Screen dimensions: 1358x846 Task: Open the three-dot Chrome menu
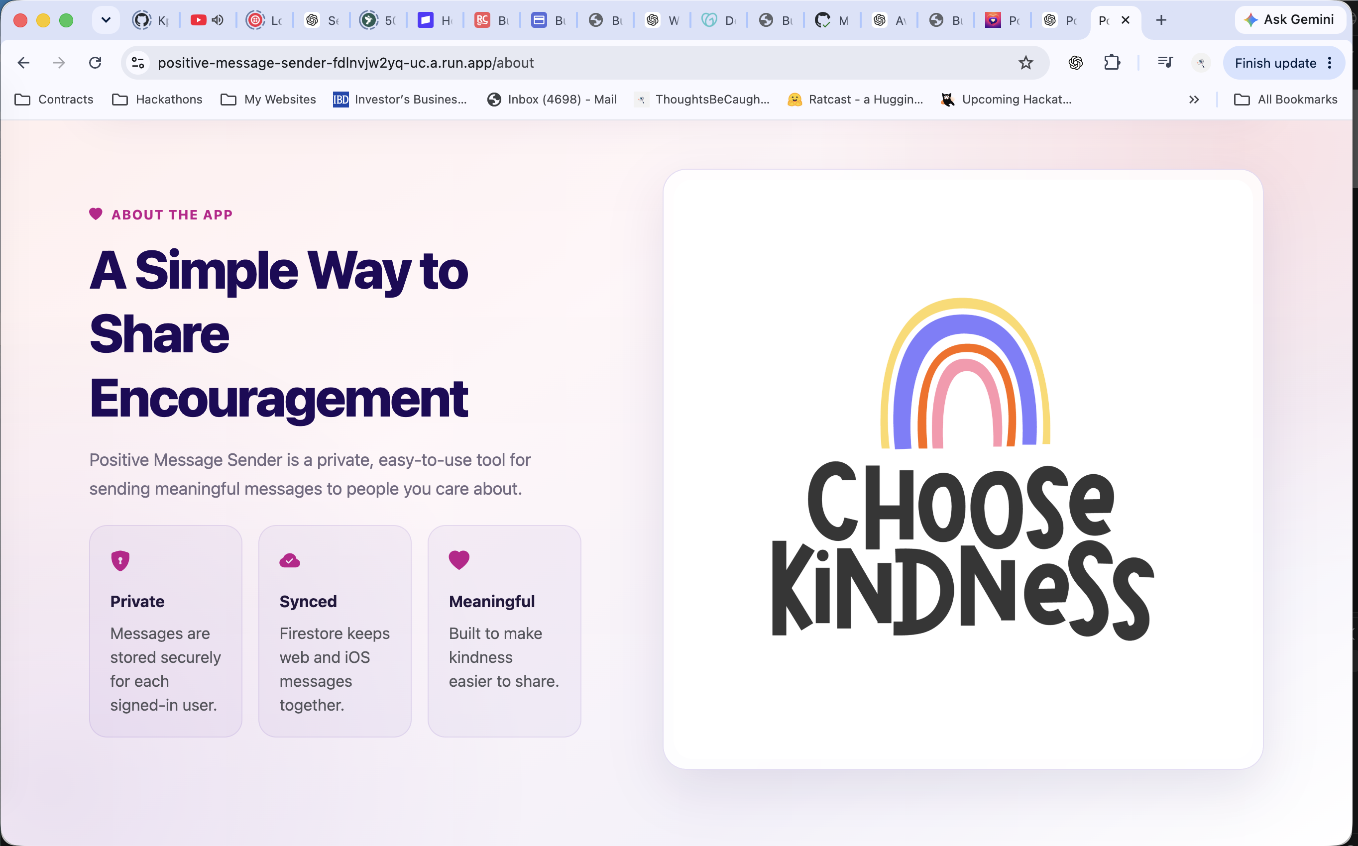1330,63
